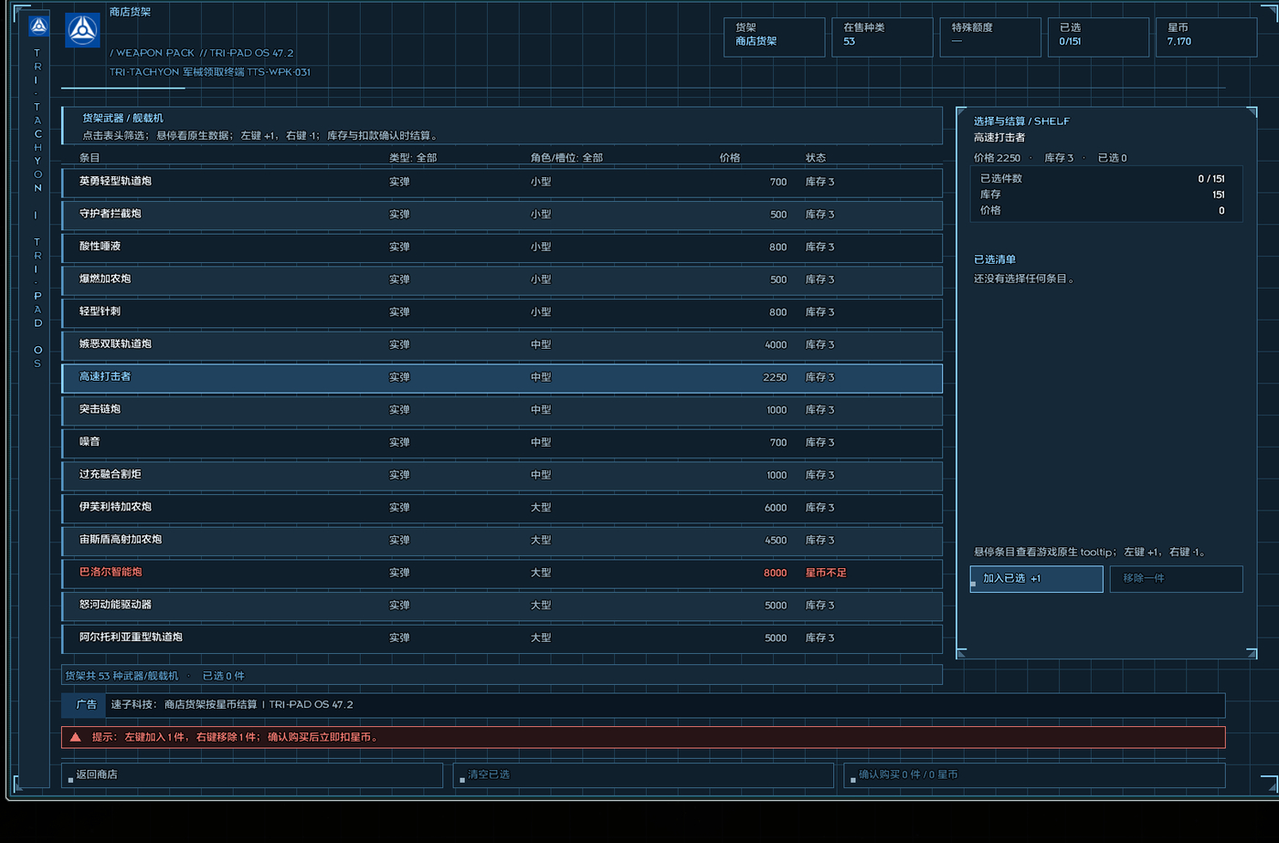The image size is (1279, 843).
Task: Filter by 类型: 全部 column header
Action: click(x=413, y=158)
